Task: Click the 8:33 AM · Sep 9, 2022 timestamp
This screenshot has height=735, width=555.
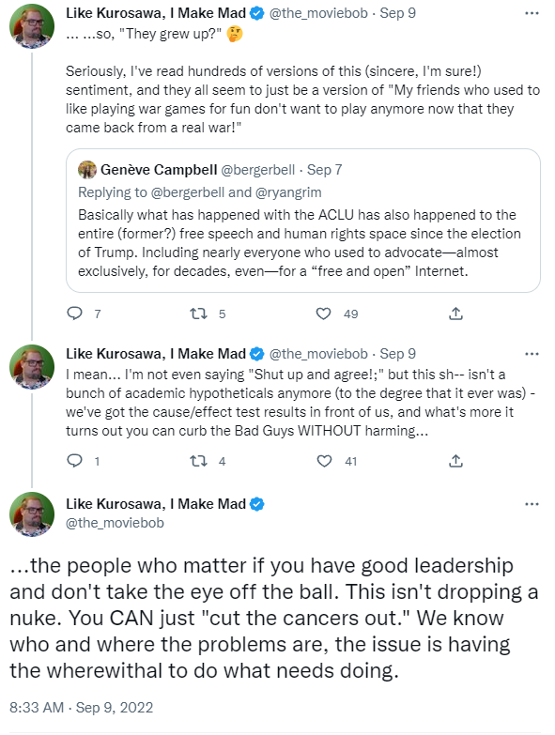Action: (x=82, y=708)
